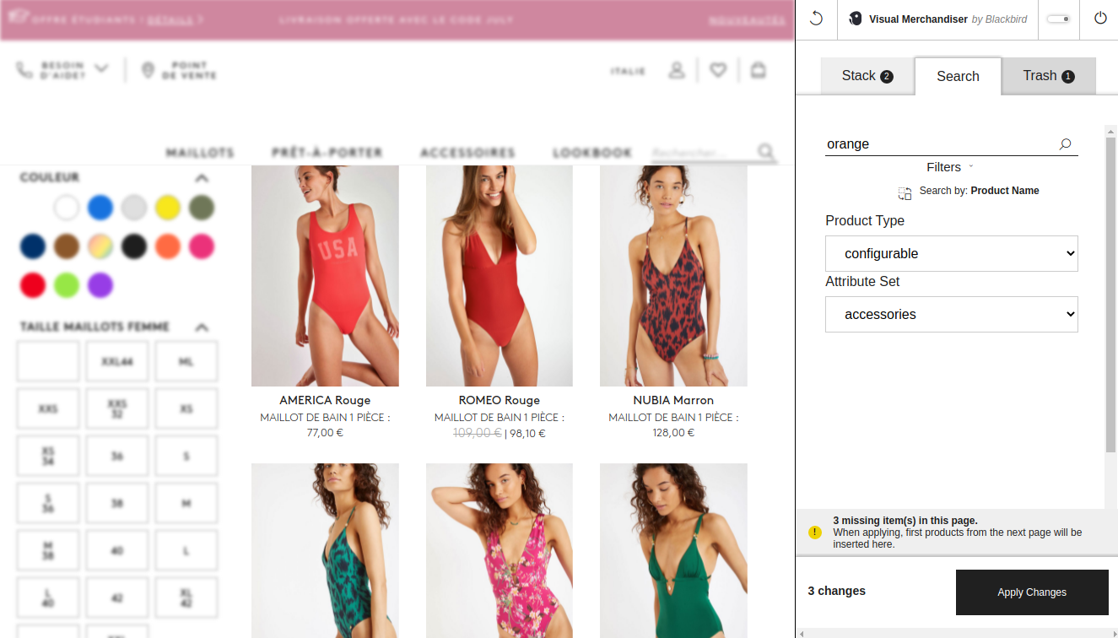Open the Trash tab
The height and width of the screenshot is (638, 1118).
pyautogui.click(x=1049, y=76)
